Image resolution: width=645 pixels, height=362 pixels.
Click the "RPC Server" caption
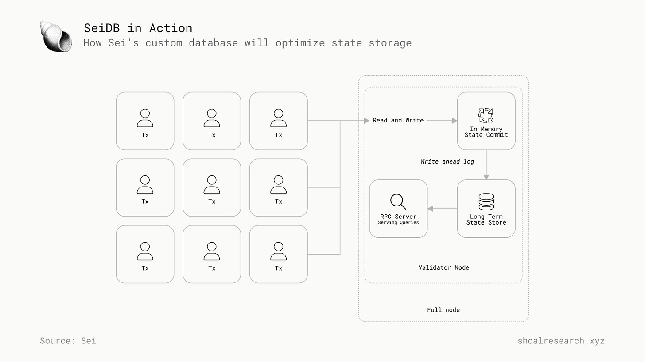(x=398, y=217)
